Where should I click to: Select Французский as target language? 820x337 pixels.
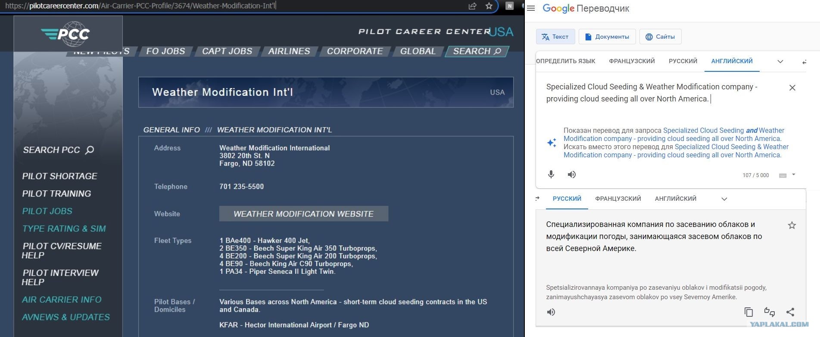coord(618,199)
